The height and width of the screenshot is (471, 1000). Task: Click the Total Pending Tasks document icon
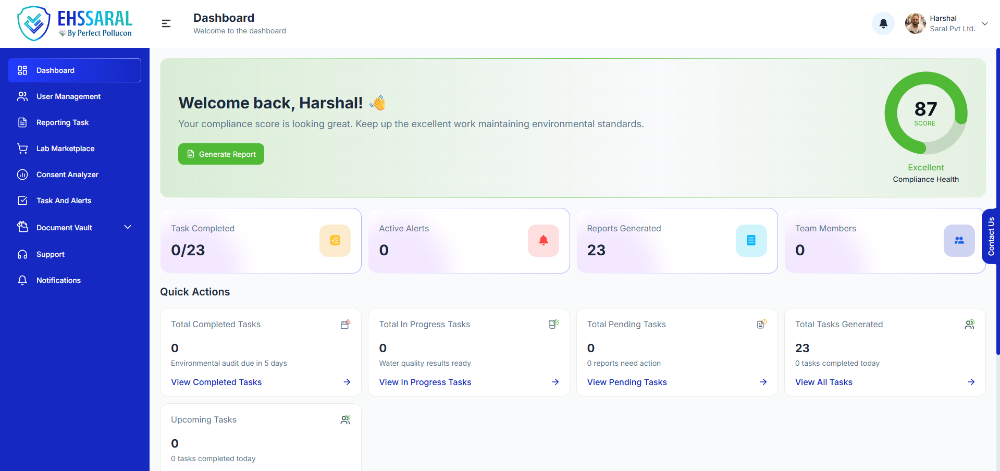761,325
